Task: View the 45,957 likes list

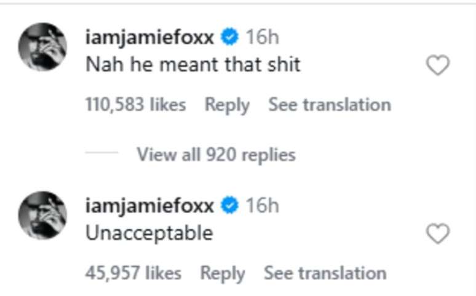Action: point(133,273)
